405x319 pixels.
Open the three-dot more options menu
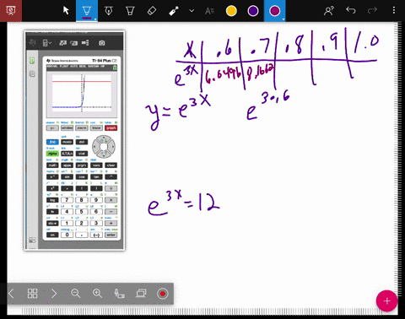click(x=394, y=10)
